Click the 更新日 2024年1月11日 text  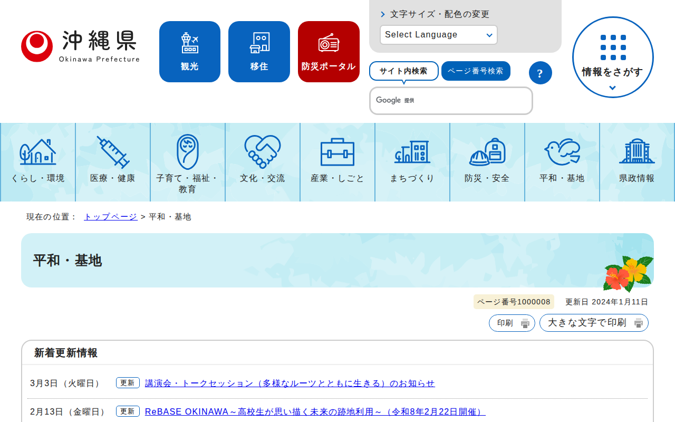point(606,302)
